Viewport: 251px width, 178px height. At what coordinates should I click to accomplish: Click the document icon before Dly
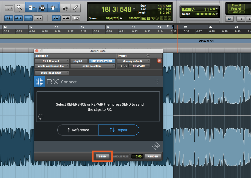pos(148,18)
